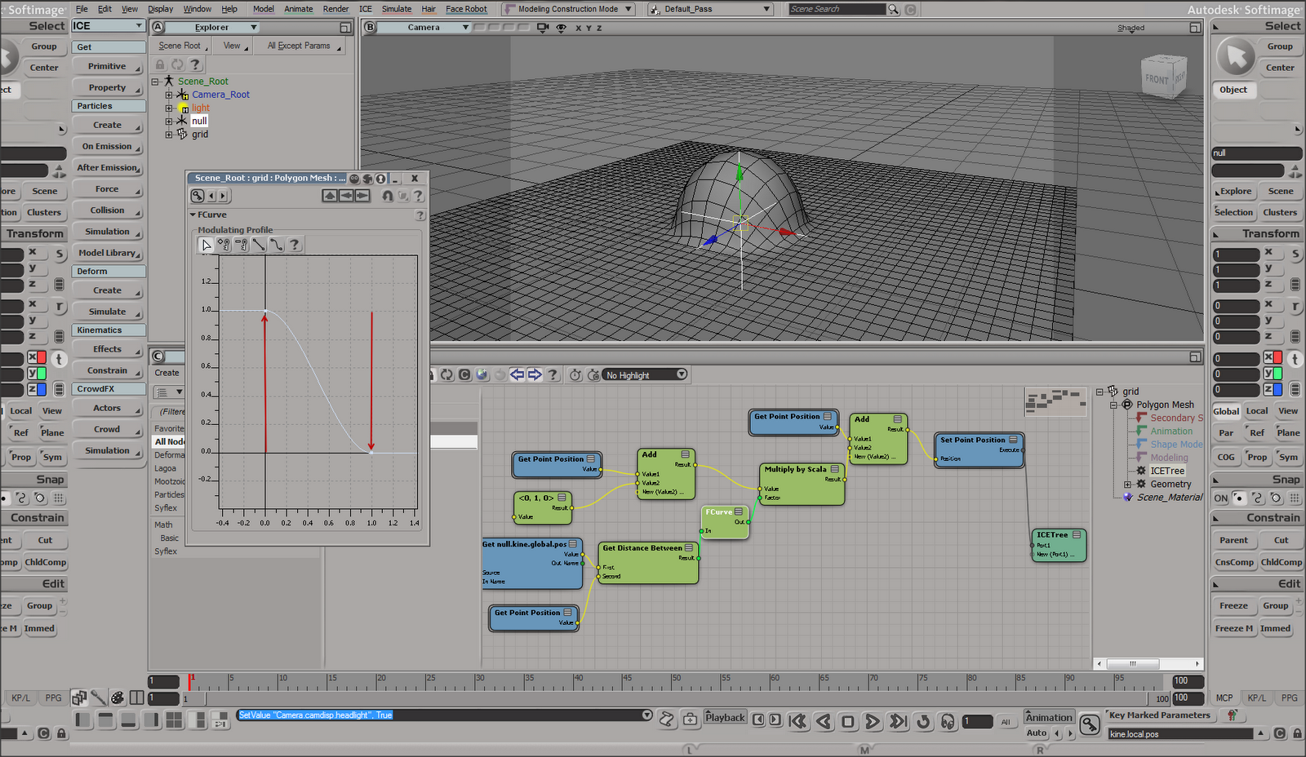Open the Face Robot menu
Image resolution: width=1306 pixels, height=757 pixels.
point(466,9)
